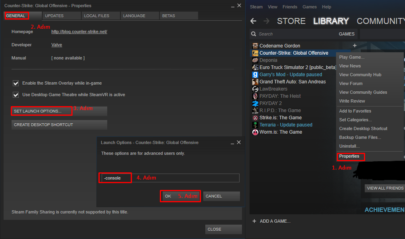
Task: Click the Grand Theft Auto: San Andreas icon
Action: coord(255,82)
